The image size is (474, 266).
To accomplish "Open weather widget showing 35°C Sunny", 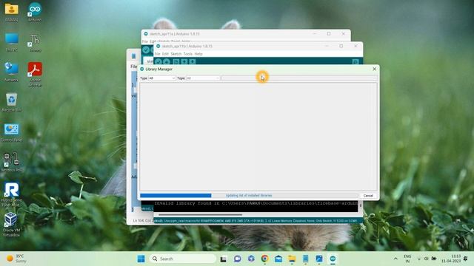I will coord(16,259).
